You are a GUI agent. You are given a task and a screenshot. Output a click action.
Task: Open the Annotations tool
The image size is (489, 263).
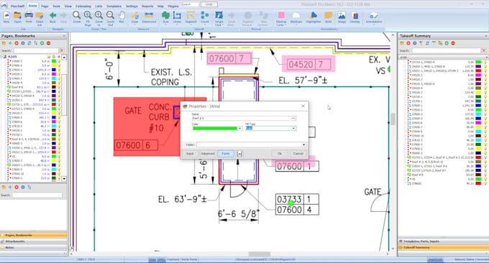point(374,18)
